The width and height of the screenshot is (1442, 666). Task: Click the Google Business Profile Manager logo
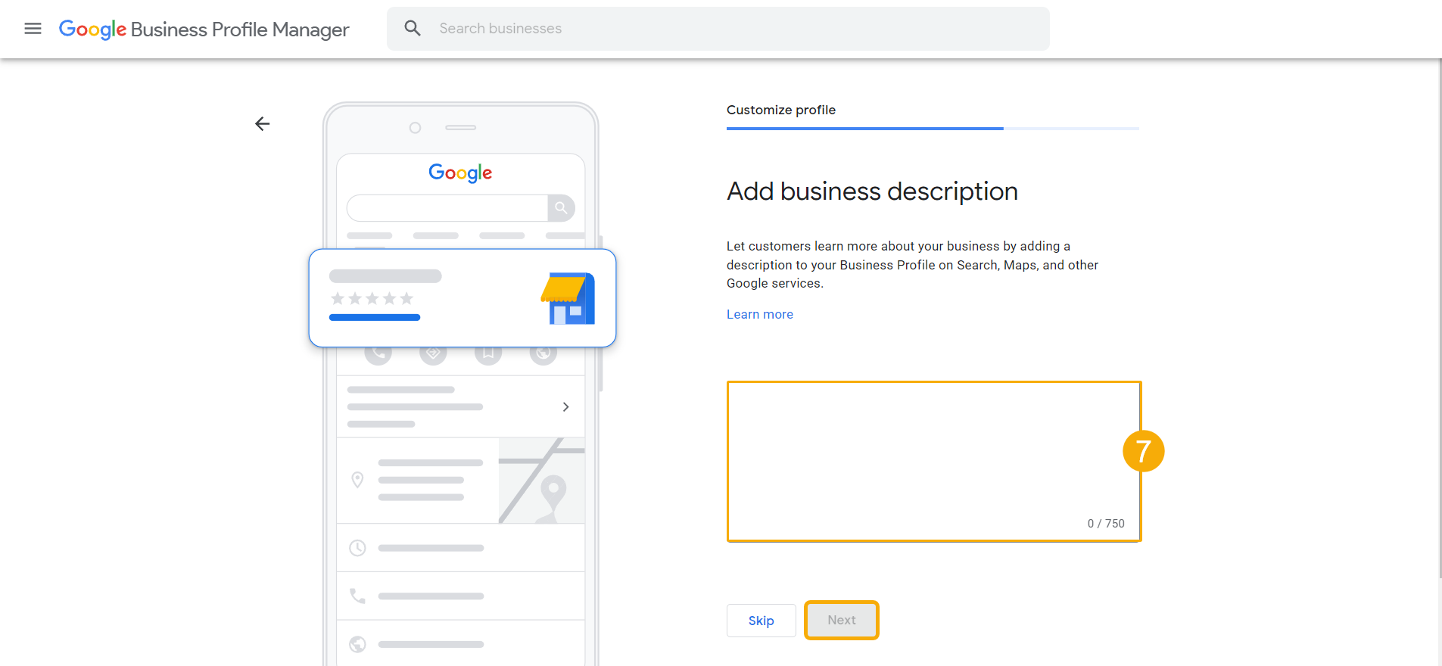[204, 29]
